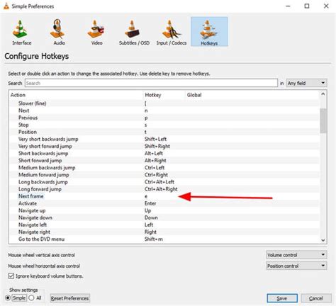Sort by the Hotkey column header
The width and height of the screenshot is (336, 306).
pyautogui.click(x=164, y=95)
